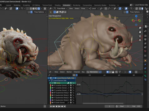
Task: Click the zoom view magnifier icon
Action: point(140,28)
